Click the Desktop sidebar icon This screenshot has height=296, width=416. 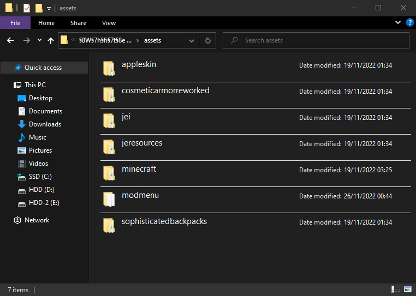pos(22,98)
